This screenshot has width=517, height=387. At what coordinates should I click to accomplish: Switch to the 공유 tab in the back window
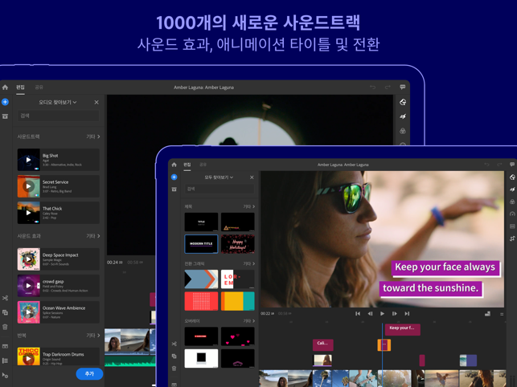pyautogui.click(x=39, y=88)
